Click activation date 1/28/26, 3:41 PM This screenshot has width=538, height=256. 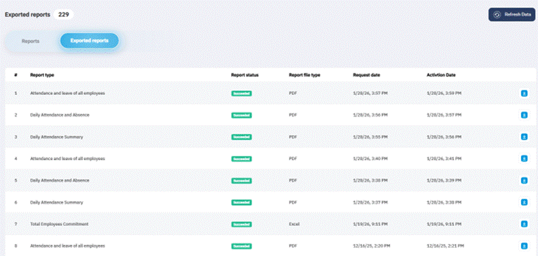click(444, 158)
